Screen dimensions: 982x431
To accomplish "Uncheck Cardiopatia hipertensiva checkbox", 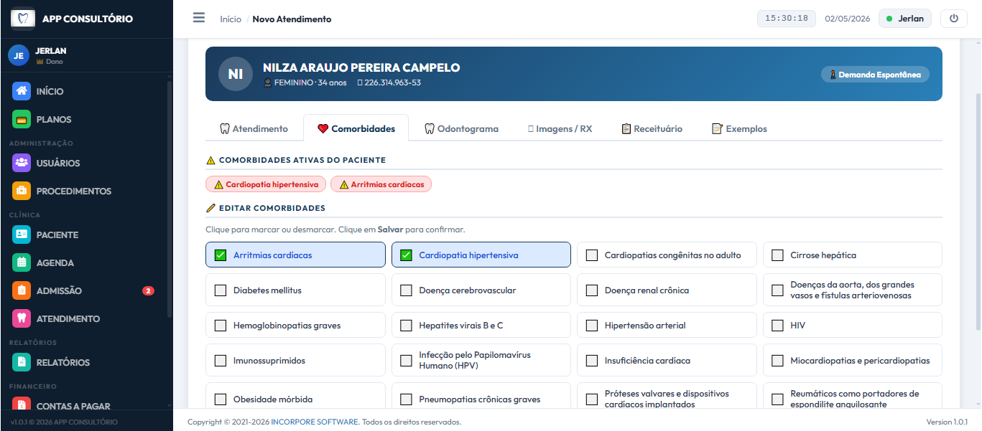I will [407, 255].
